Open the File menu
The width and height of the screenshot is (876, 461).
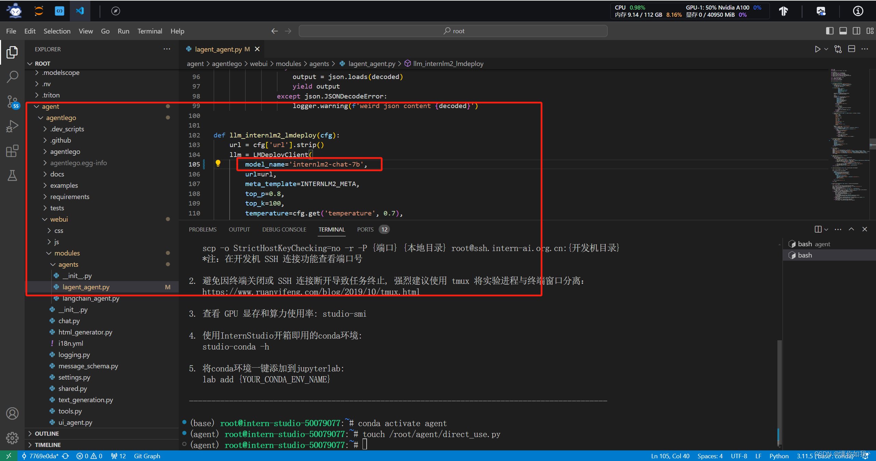pos(11,31)
